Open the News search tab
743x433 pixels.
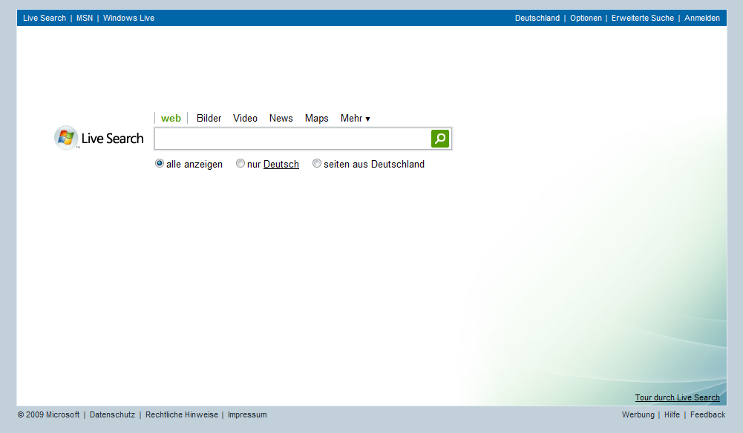(281, 119)
